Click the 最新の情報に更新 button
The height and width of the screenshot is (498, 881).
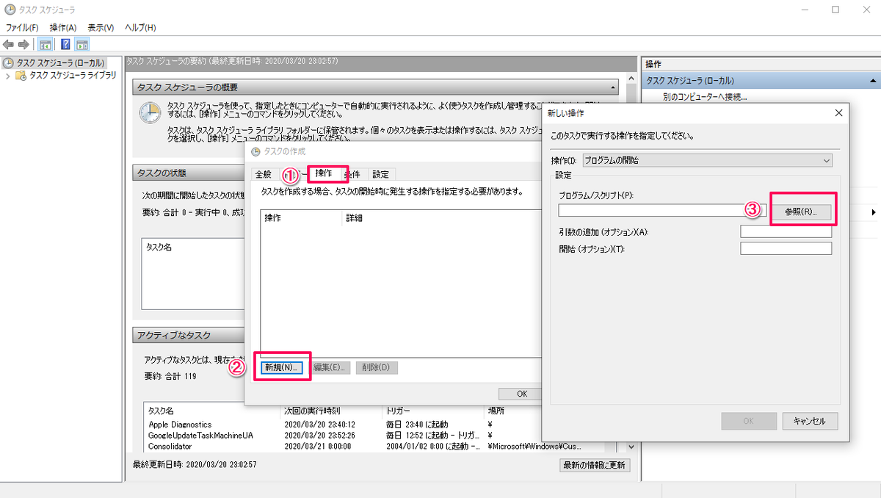pyautogui.click(x=594, y=465)
